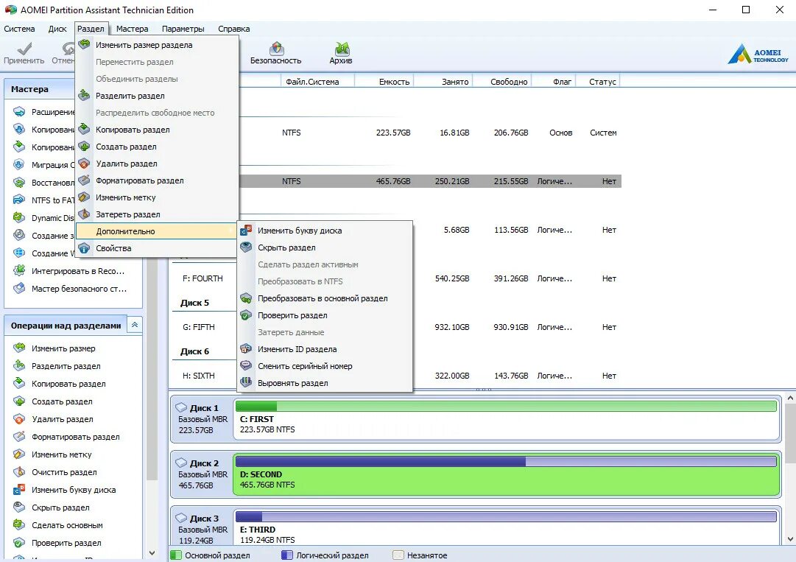Click the NTFS to FAT wizard icon

coord(19,200)
